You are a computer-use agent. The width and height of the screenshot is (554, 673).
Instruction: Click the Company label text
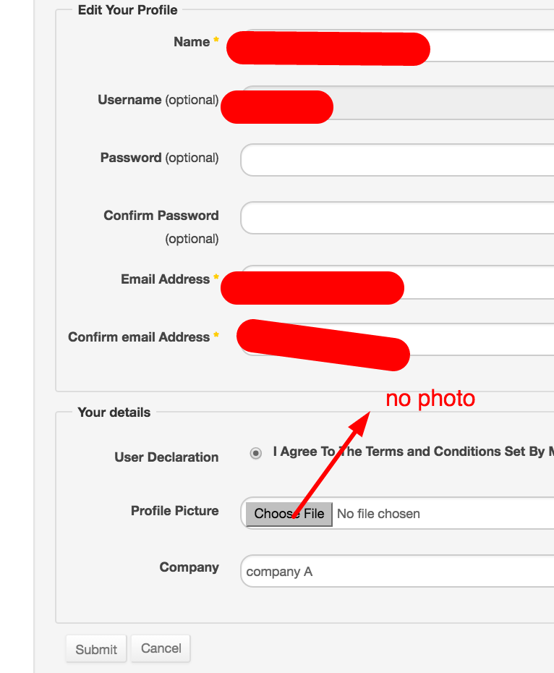[x=189, y=567]
